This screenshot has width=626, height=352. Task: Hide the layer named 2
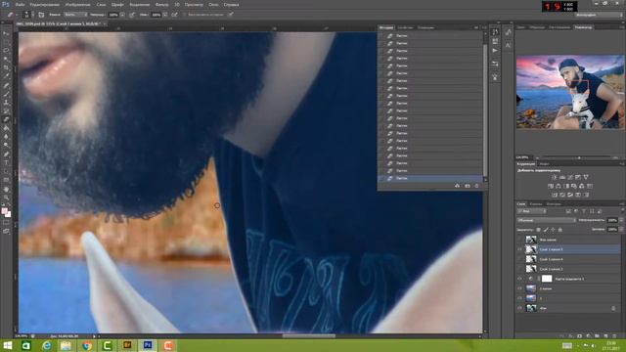click(519, 298)
